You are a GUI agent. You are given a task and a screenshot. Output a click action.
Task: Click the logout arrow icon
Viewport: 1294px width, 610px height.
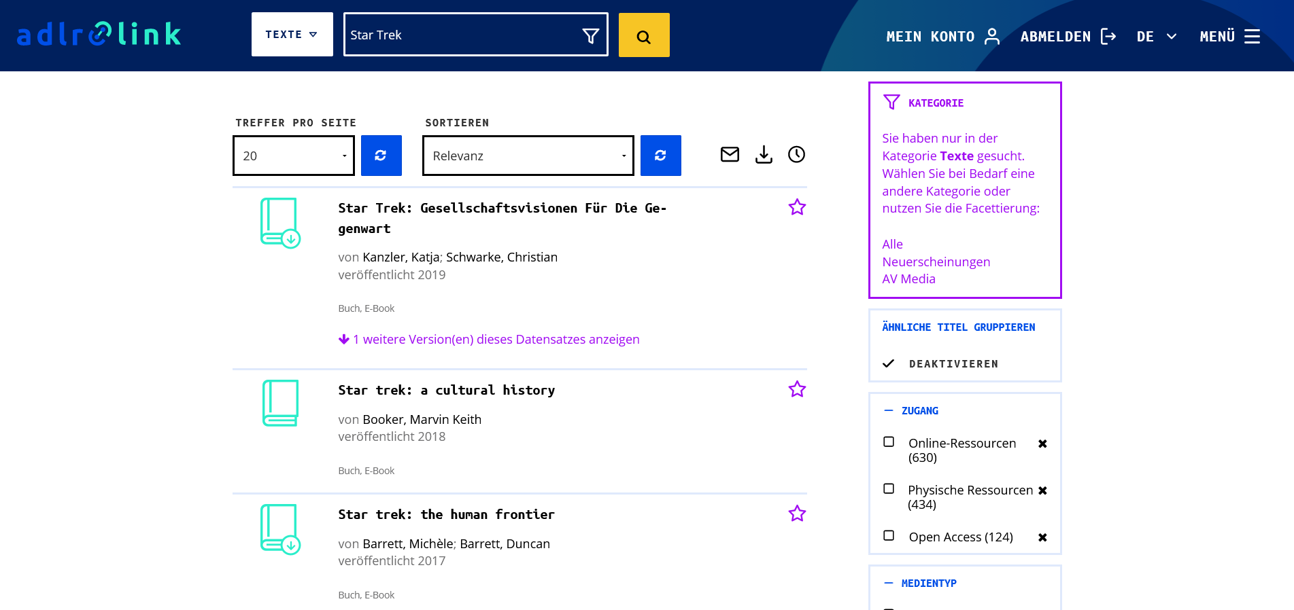click(x=1108, y=36)
